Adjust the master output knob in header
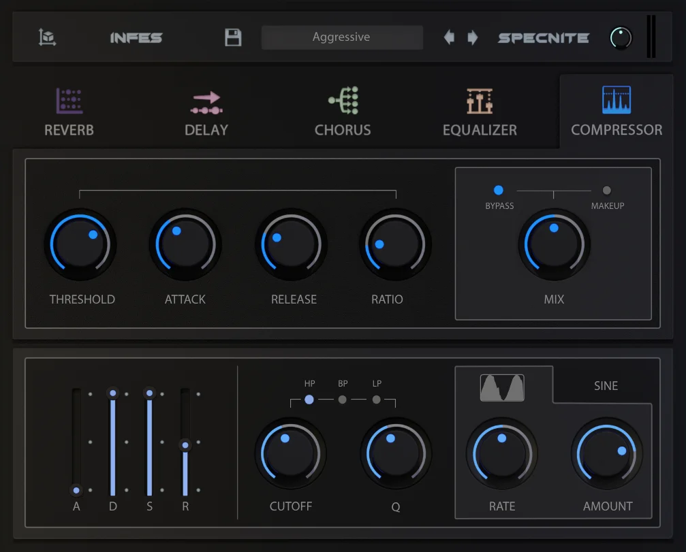The height and width of the screenshot is (552, 686). click(621, 37)
